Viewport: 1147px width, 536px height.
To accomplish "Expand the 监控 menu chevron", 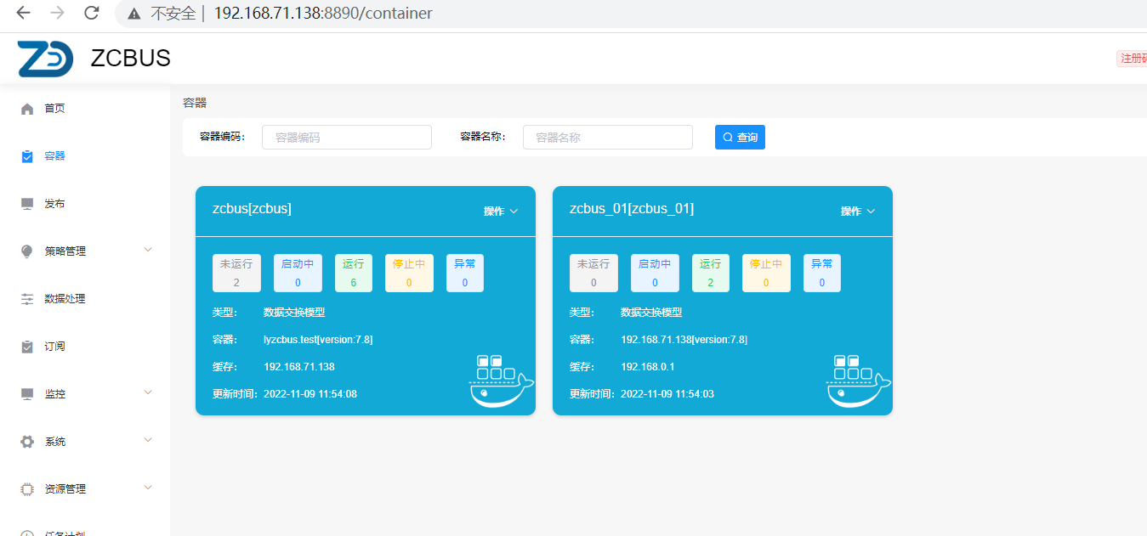I will [x=148, y=392].
